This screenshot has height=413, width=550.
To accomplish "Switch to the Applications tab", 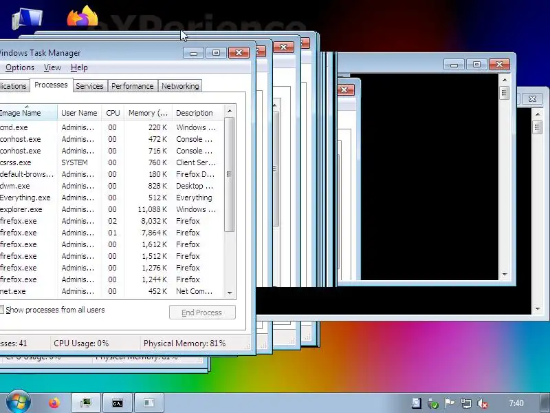I will pos(14,86).
